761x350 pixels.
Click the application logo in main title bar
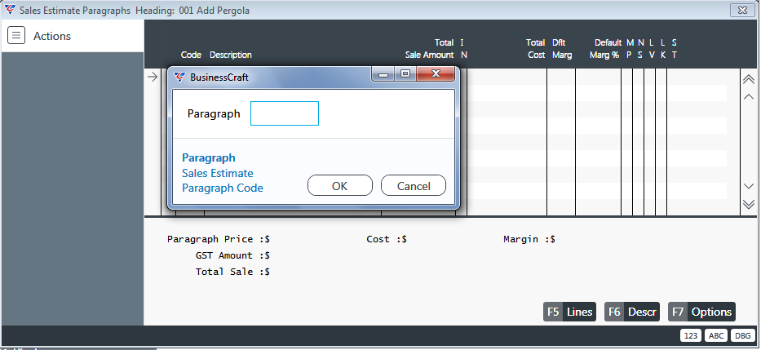point(10,10)
